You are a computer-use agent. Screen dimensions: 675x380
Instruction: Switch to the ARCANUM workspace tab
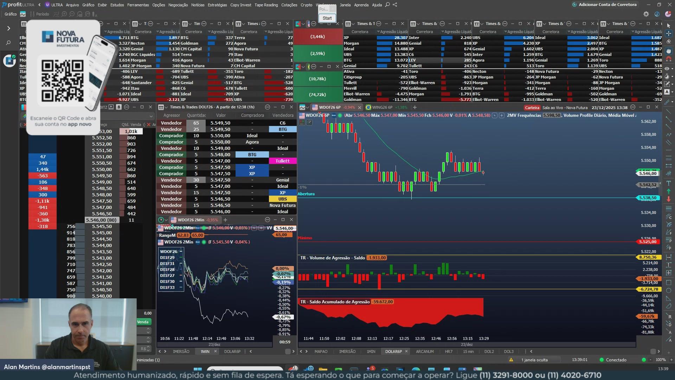pos(424,351)
